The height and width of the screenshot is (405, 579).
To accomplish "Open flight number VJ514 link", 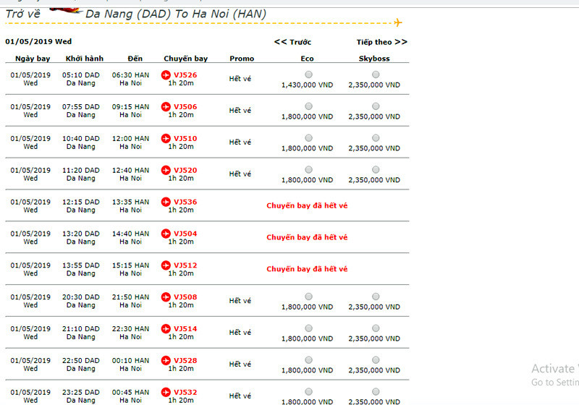I will [x=185, y=328].
